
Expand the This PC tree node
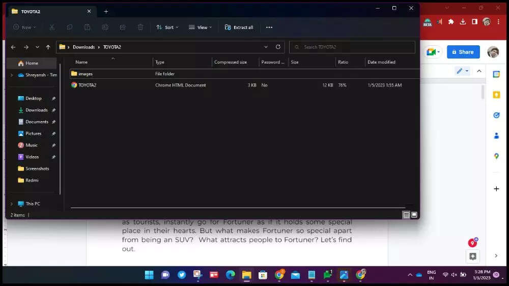12,204
